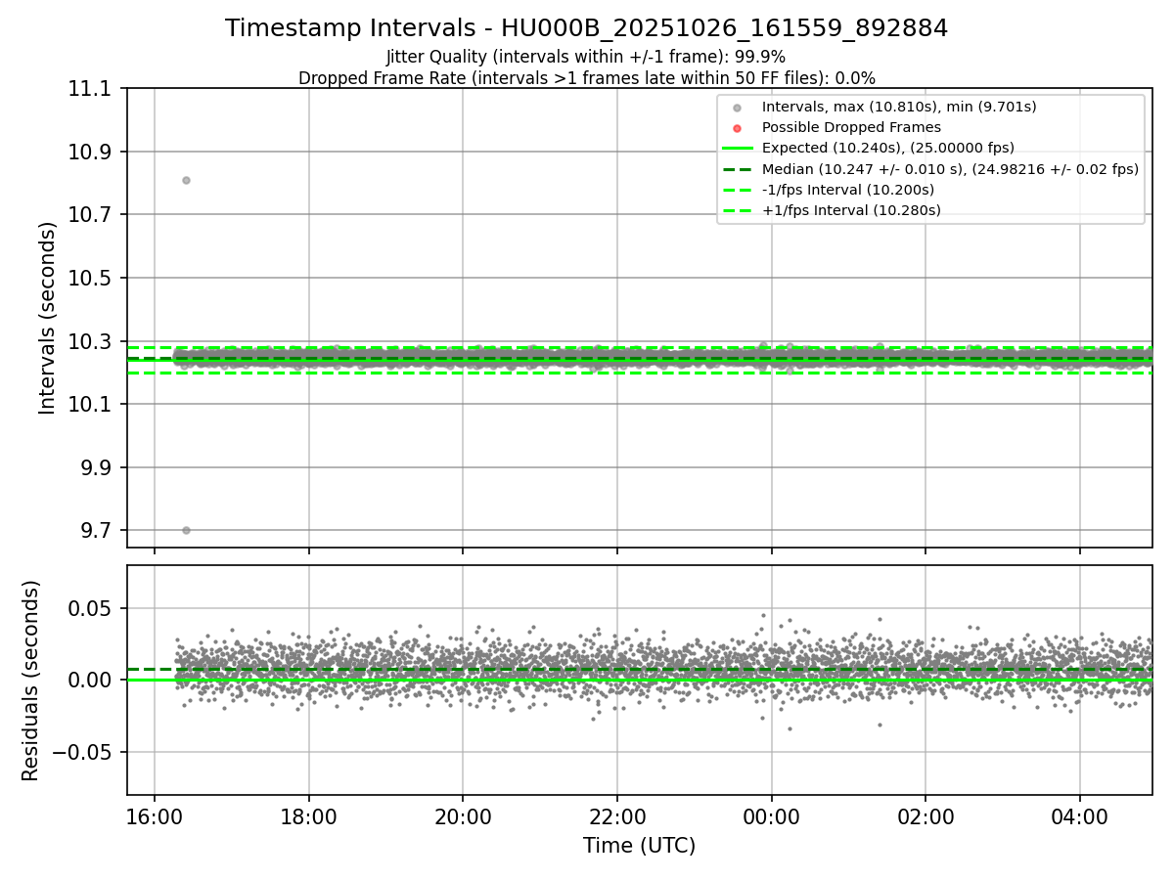The image size is (1174, 880).
Task: Click the 'Median (10.247 +/- 0.010 s)' legend entry
Action: (x=950, y=169)
